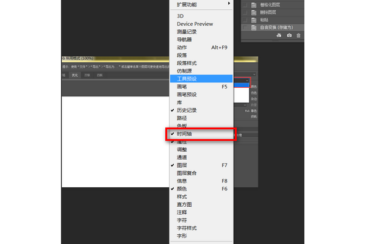Image resolution: width=366 pixels, height=244 pixels.
Task: Click the state icon beside 自由变换 (存储为)
Action: coord(254,27)
